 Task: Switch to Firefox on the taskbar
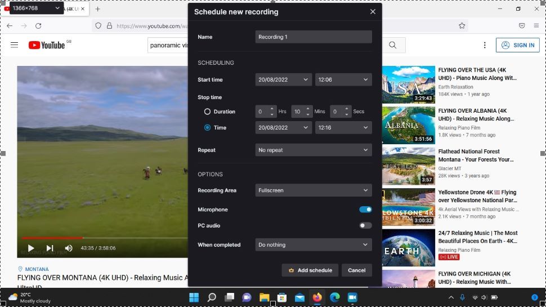pyautogui.click(x=317, y=297)
